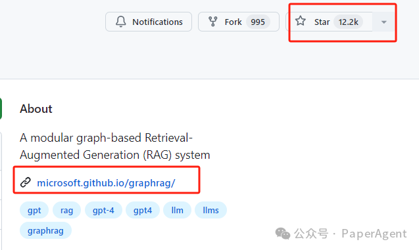
Task: Click the 12.2k star count badge
Action: 348,22
